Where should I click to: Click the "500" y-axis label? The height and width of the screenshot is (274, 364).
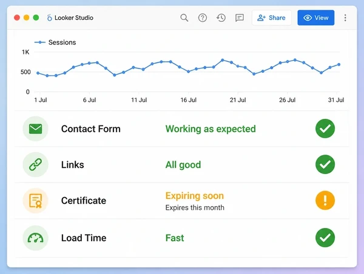click(x=25, y=72)
